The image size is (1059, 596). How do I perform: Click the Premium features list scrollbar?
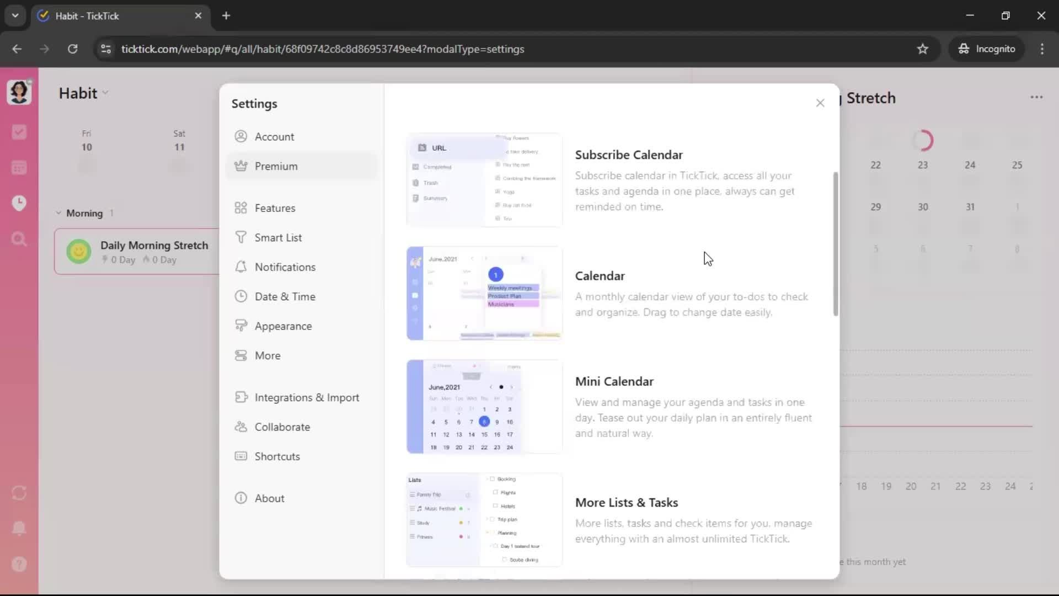(x=836, y=243)
